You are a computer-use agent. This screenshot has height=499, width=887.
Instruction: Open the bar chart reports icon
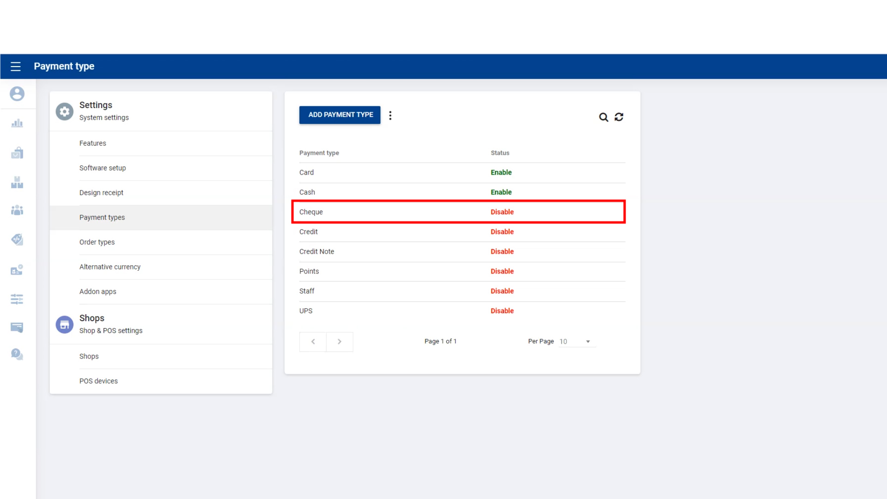(17, 123)
